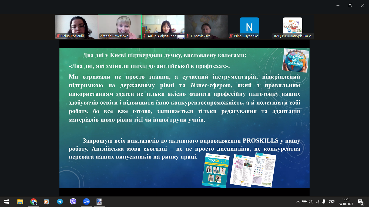
Task: Click the PROSKILLS student's book cover image
Action: tap(215, 170)
